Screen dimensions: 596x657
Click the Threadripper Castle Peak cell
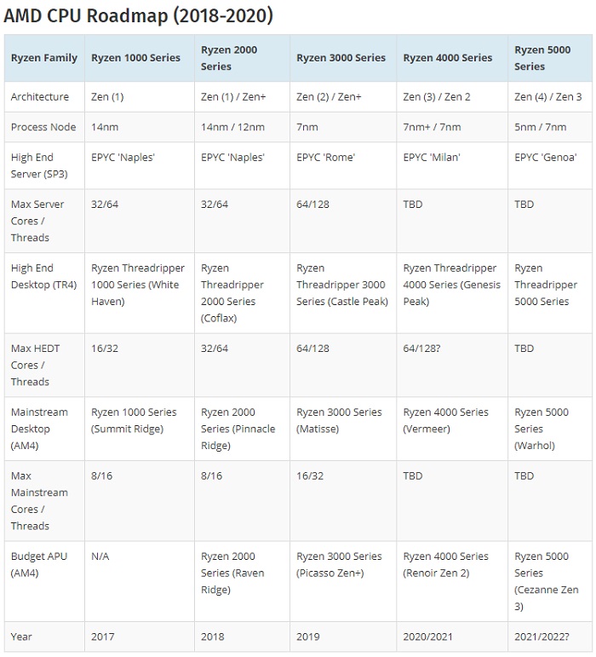[341, 285]
